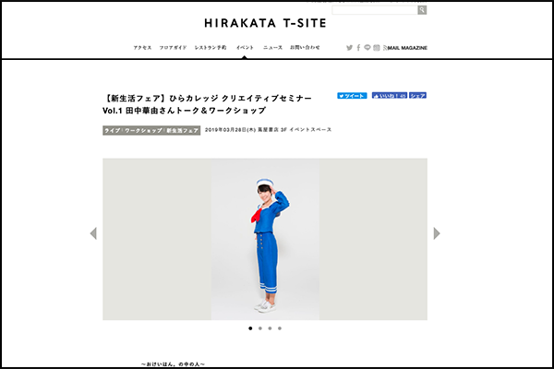
Task: Select the fourth carousel dot
Action: [x=280, y=328]
